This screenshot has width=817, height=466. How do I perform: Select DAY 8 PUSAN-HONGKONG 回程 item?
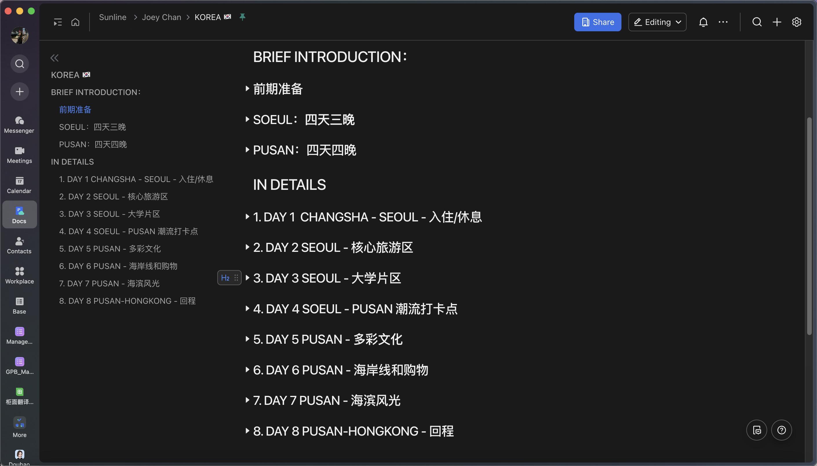(x=353, y=431)
